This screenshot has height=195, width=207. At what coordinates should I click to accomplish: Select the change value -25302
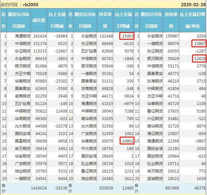point(61,81)
